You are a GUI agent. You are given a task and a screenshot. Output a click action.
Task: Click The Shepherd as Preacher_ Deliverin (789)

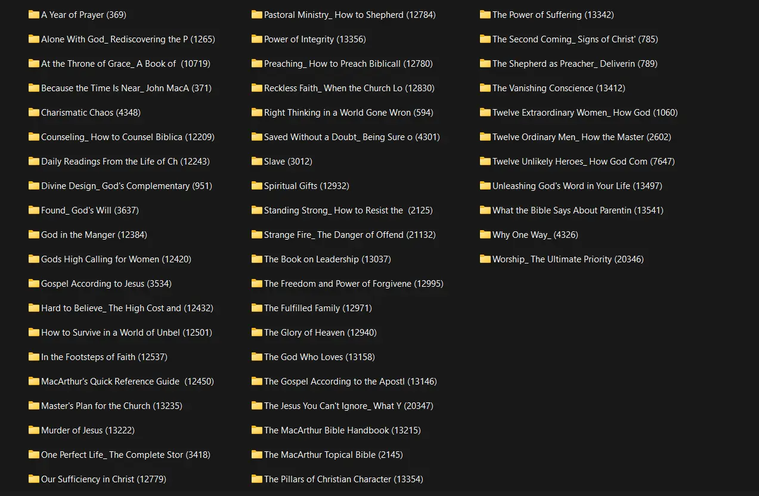click(x=575, y=64)
